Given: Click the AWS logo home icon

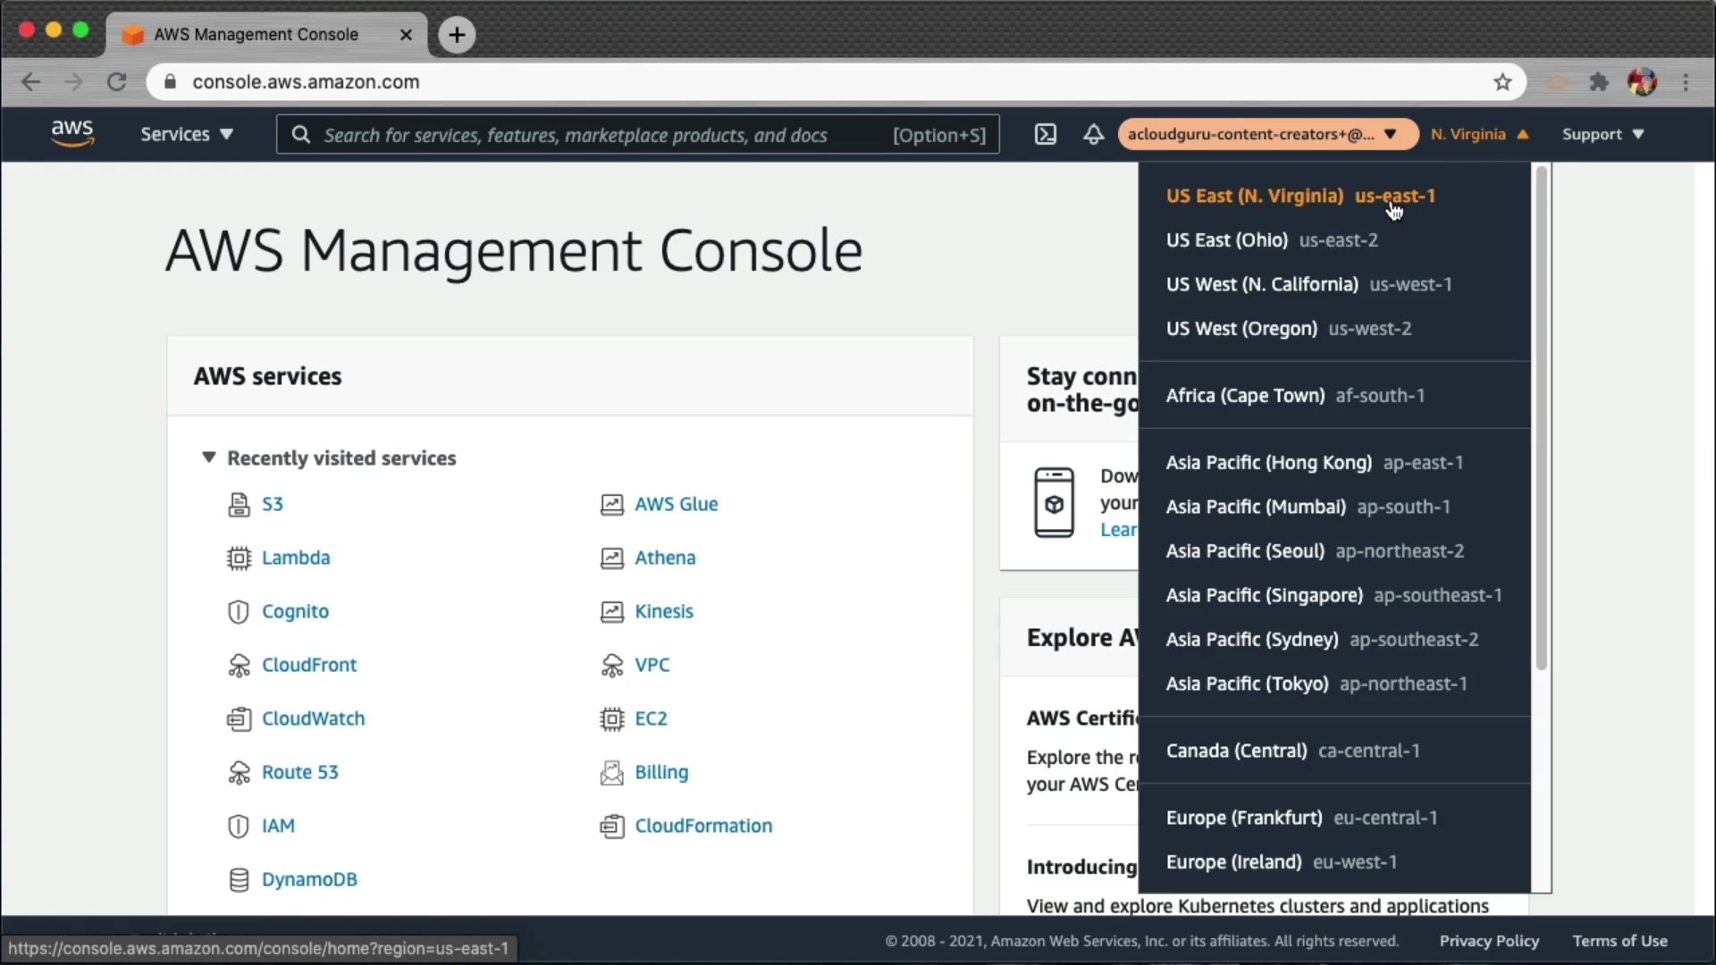Looking at the screenshot, I should (x=71, y=133).
